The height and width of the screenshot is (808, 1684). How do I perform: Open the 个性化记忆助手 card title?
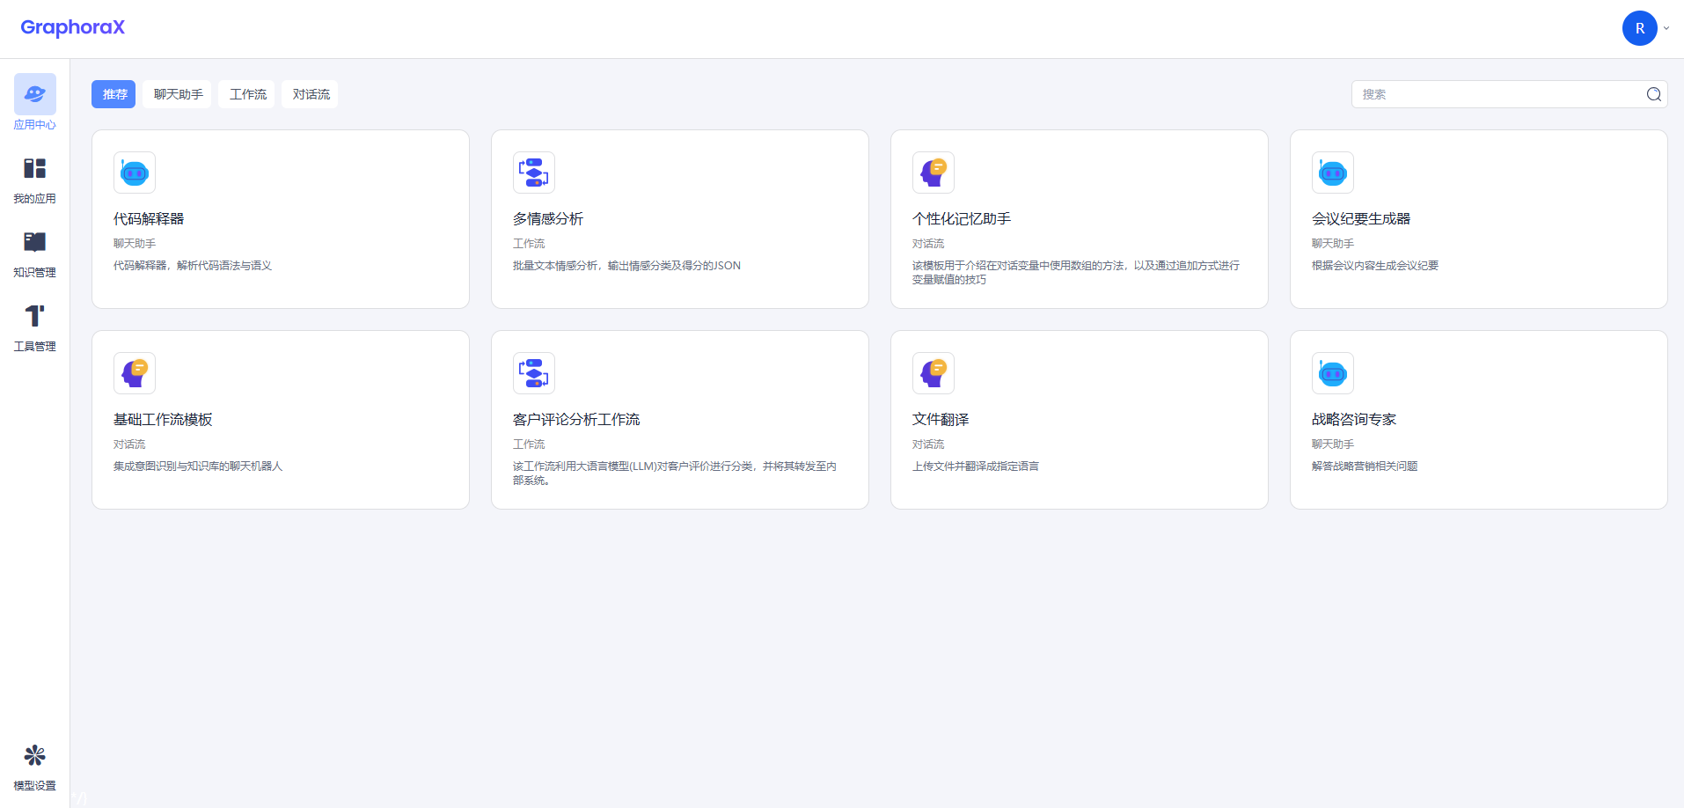click(x=962, y=219)
